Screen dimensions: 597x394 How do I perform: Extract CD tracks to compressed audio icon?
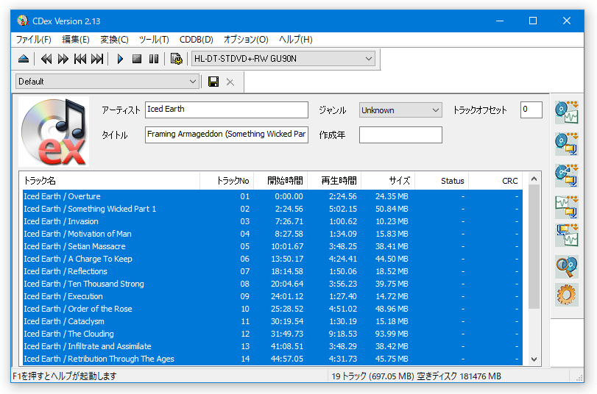point(567,144)
